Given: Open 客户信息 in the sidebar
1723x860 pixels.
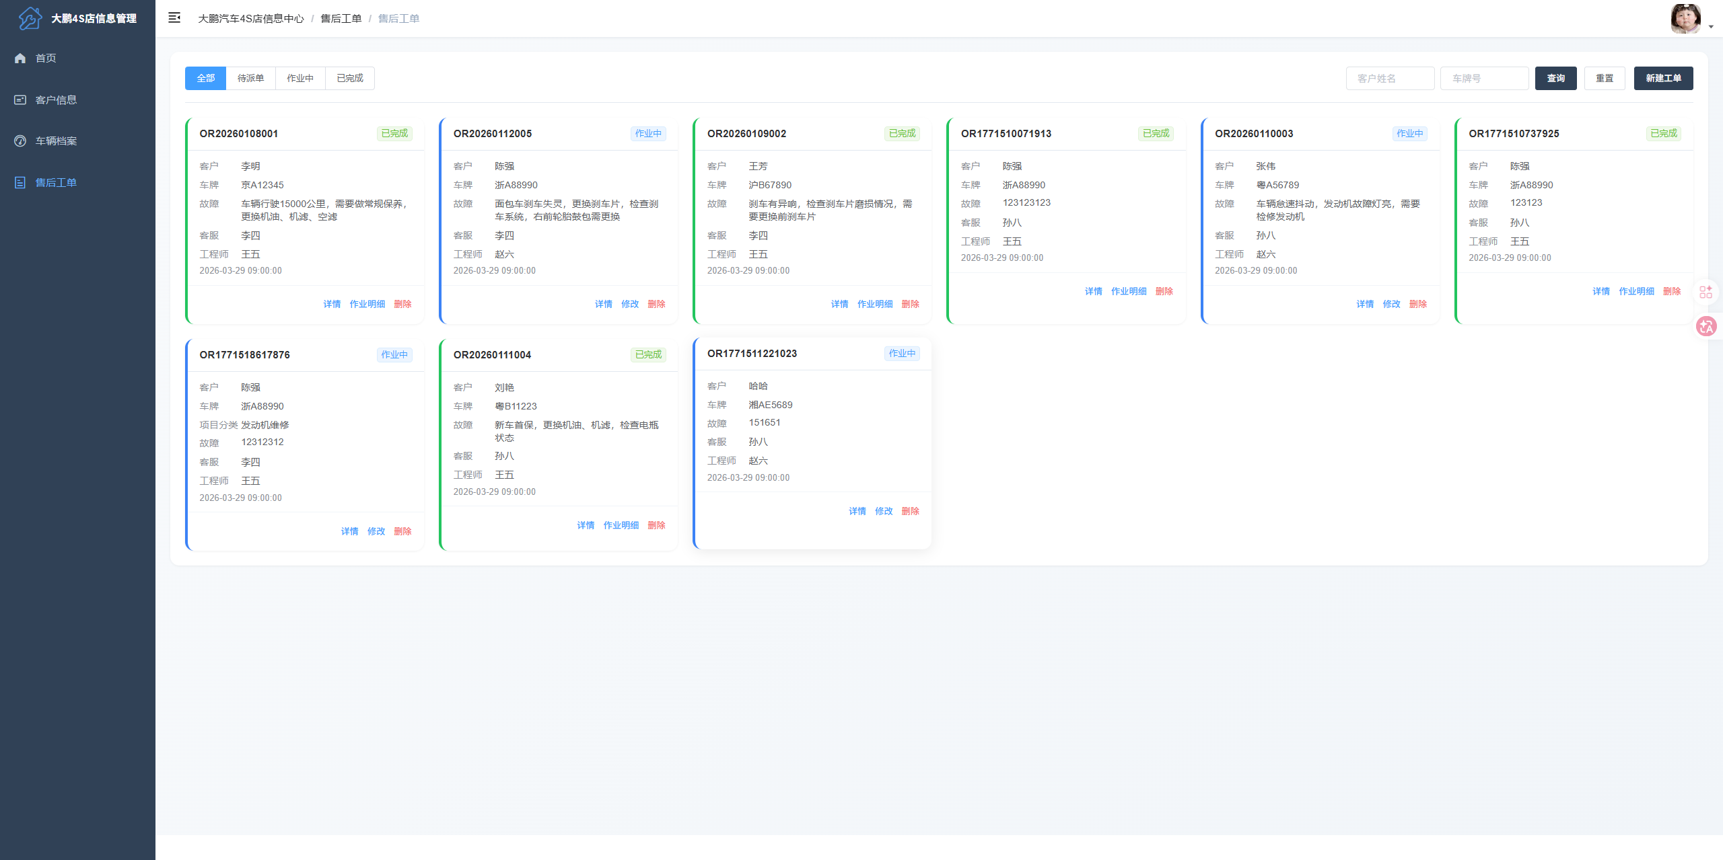Looking at the screenshot, I should [x=77, y=100].
